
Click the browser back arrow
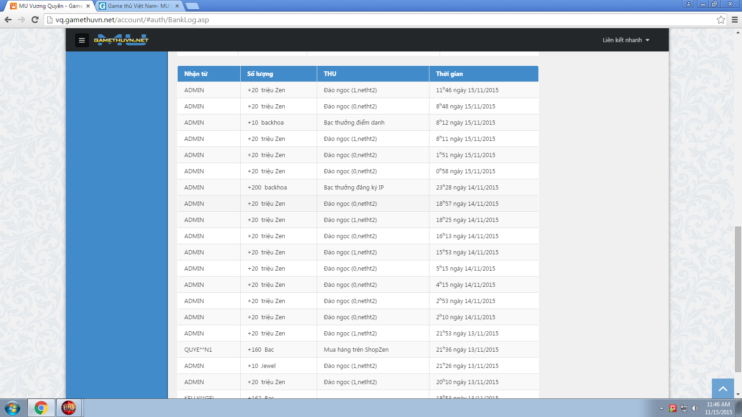coord(8,19)
